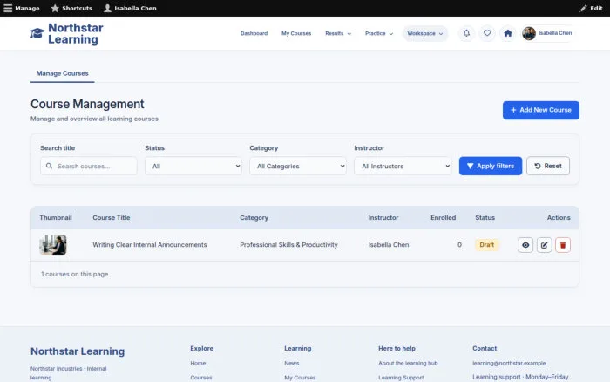Expand the Results menu
This screenshot has height=382, width=610.
click(x=338, y=33)
